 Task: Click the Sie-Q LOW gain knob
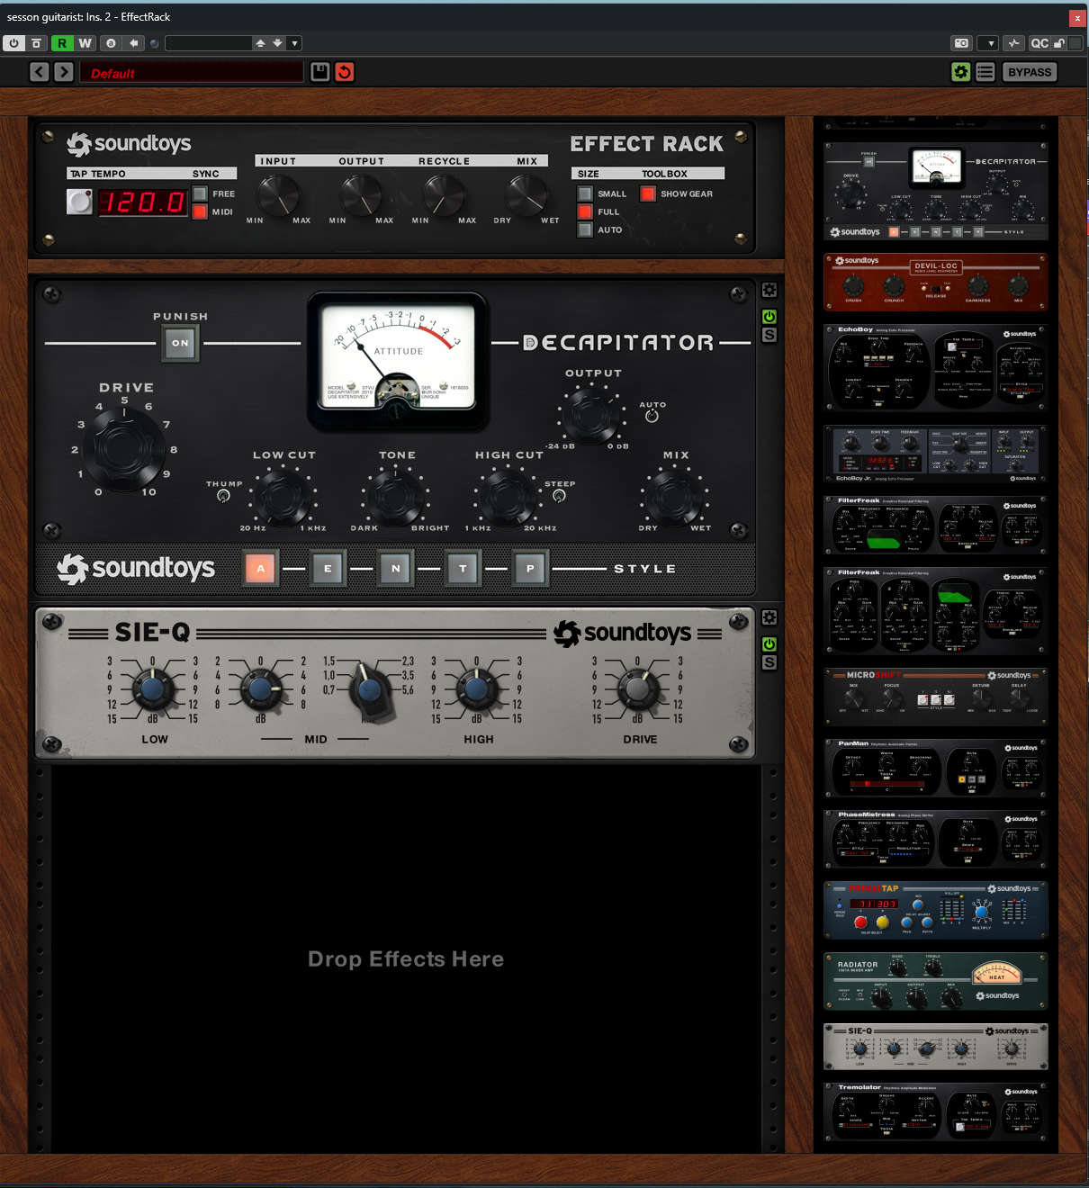[152, 690]
